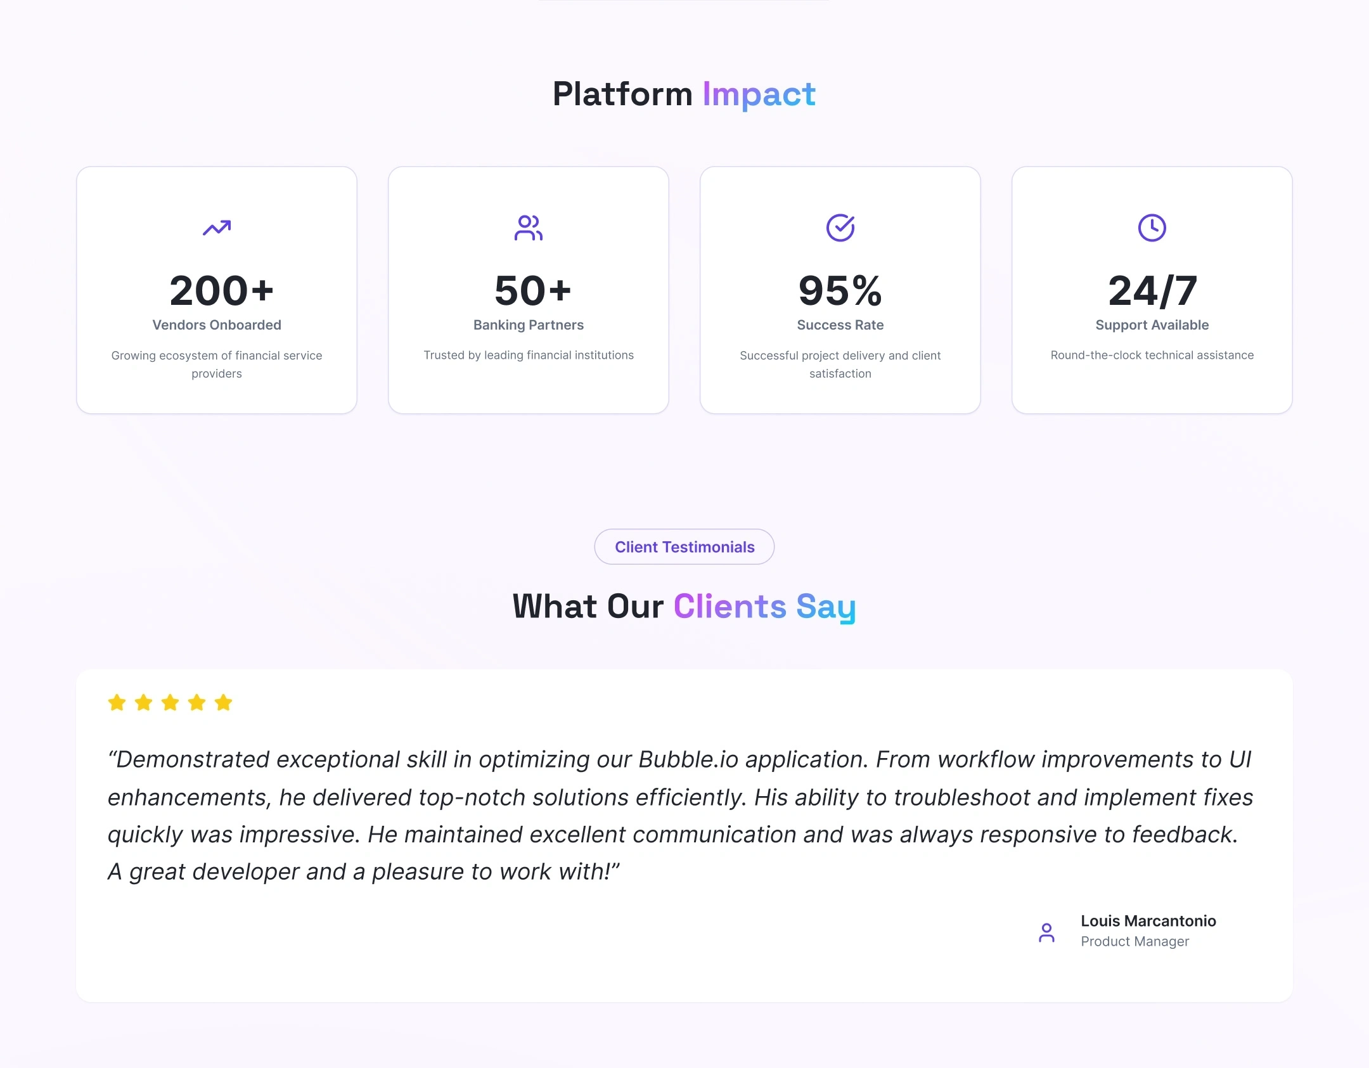Click the What Our Clients Say heading
The image size is (1369, 1068).
(684, 606)
